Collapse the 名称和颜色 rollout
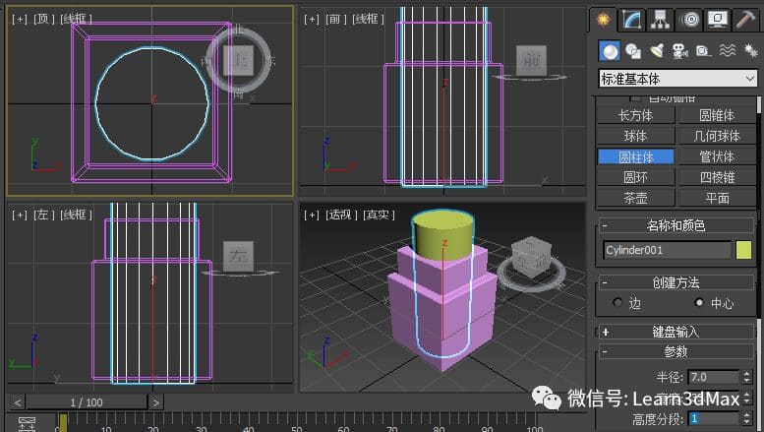This screenshot has width=764, height=432. (676, 225)
